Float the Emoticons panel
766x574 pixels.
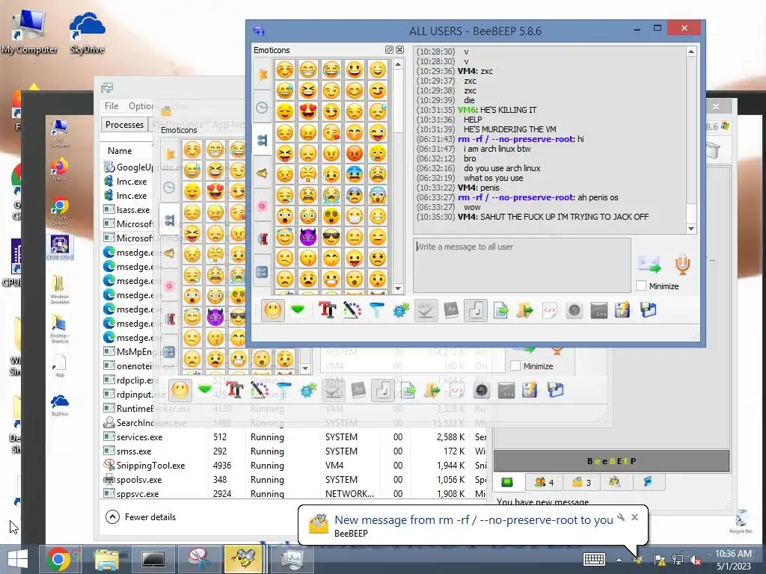389,50
